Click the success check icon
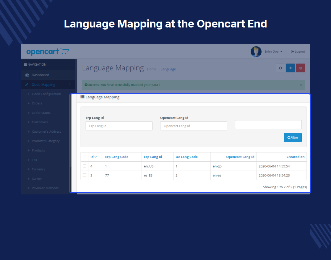The width and height of the screenshot is (331, 260). click(86, 85)
